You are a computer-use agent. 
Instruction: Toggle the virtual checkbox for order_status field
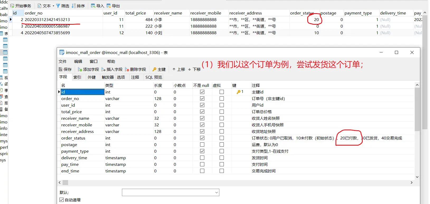click(222, 138)
